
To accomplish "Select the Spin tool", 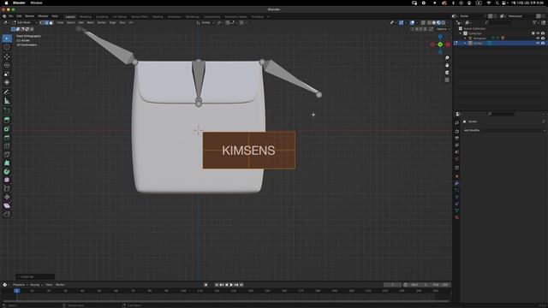I will tap(7, 171).
